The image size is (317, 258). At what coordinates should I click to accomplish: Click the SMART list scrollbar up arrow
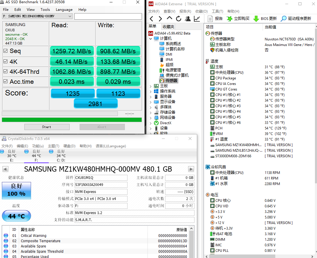click(x=192, y=229)
